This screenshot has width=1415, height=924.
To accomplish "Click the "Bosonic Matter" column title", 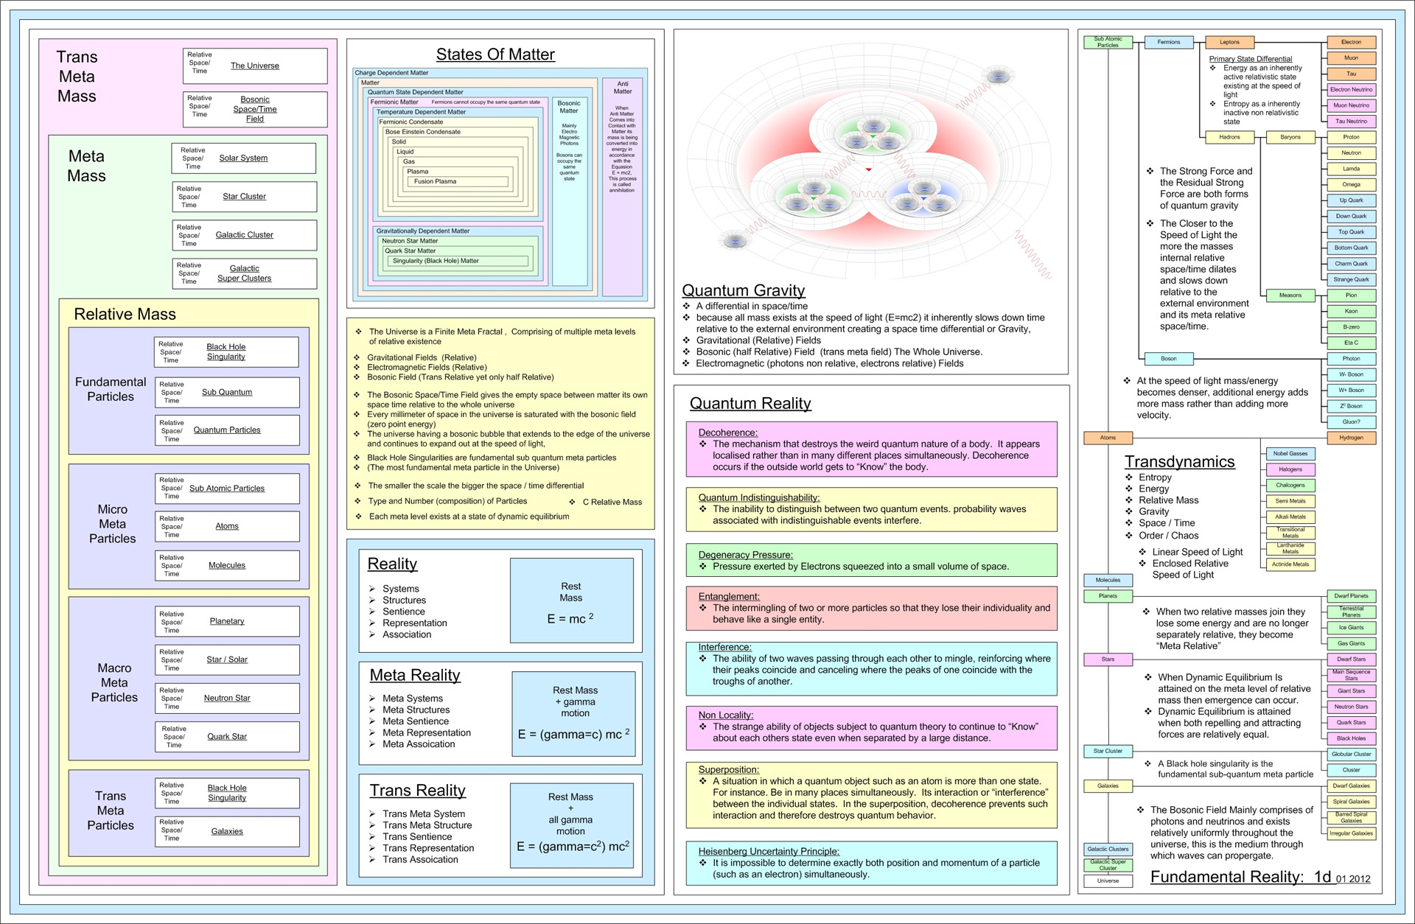I will click(x=569, y=107).
